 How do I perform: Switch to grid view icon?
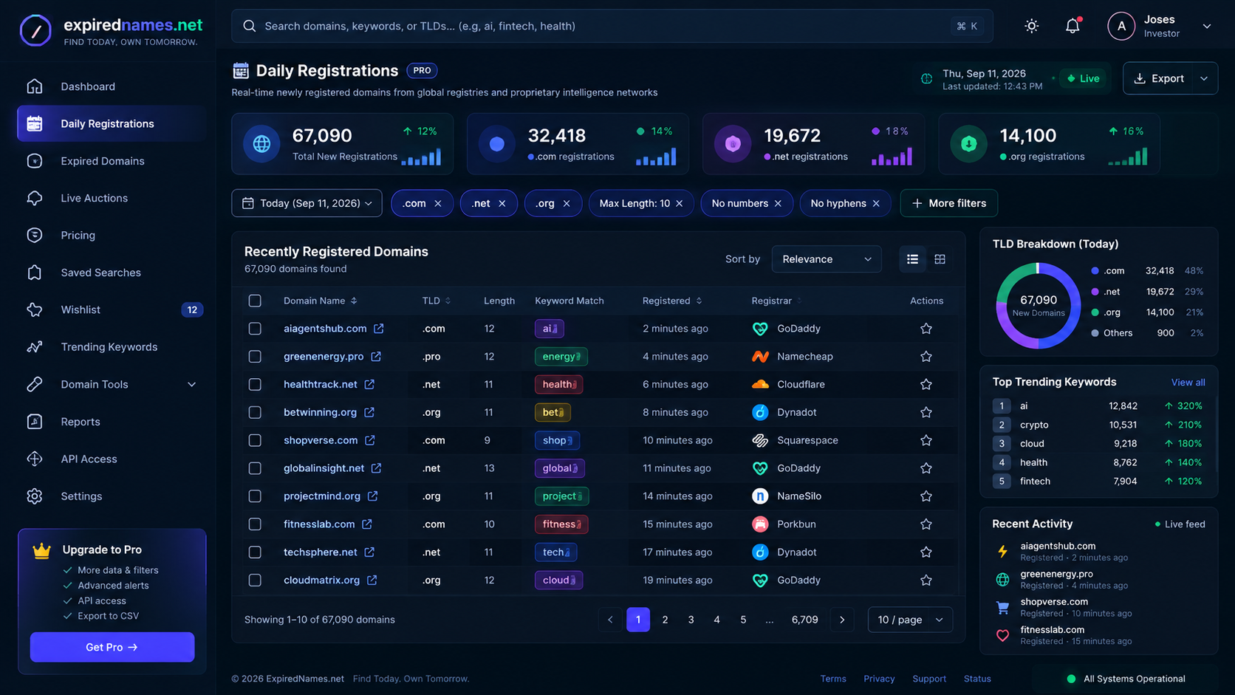click(x=940, y=259)
